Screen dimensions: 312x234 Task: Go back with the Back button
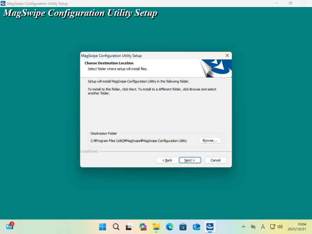(167, 160)
